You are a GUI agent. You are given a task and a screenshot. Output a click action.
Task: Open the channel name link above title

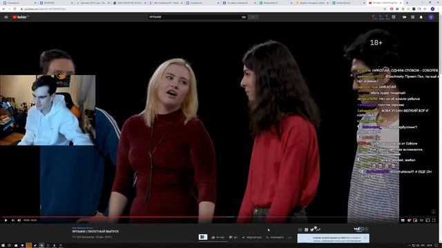pyautogui.click(x=83, y=228)
